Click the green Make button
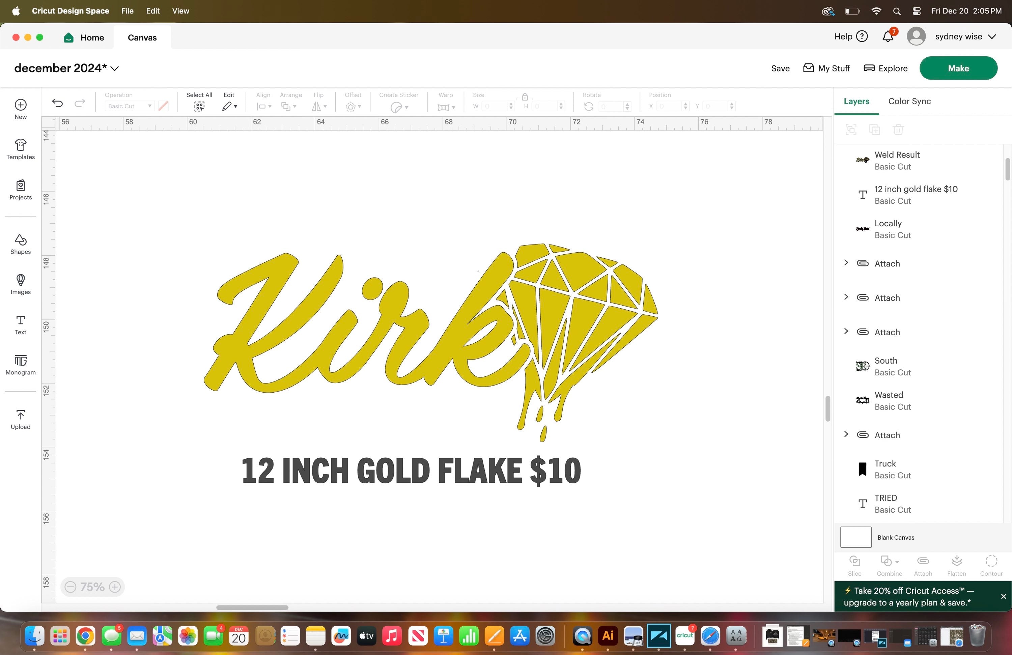This screenshot has width=1012, height=655. click(x=958, y=68)
